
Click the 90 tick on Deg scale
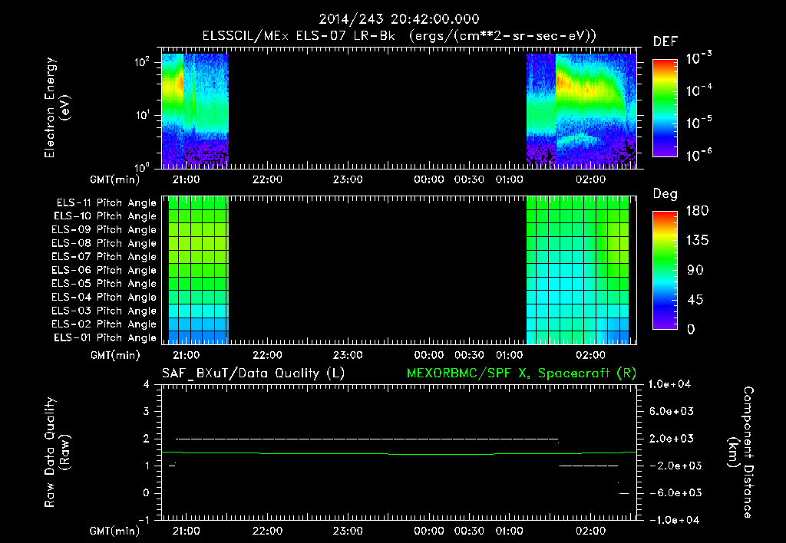click(x=695, y=270)
